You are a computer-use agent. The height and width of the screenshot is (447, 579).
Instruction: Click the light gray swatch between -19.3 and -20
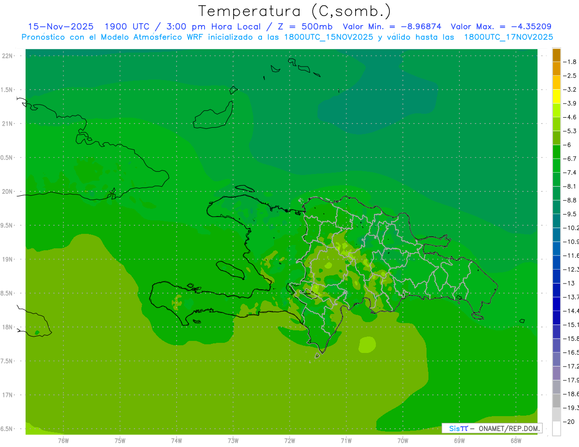(556, 414)
